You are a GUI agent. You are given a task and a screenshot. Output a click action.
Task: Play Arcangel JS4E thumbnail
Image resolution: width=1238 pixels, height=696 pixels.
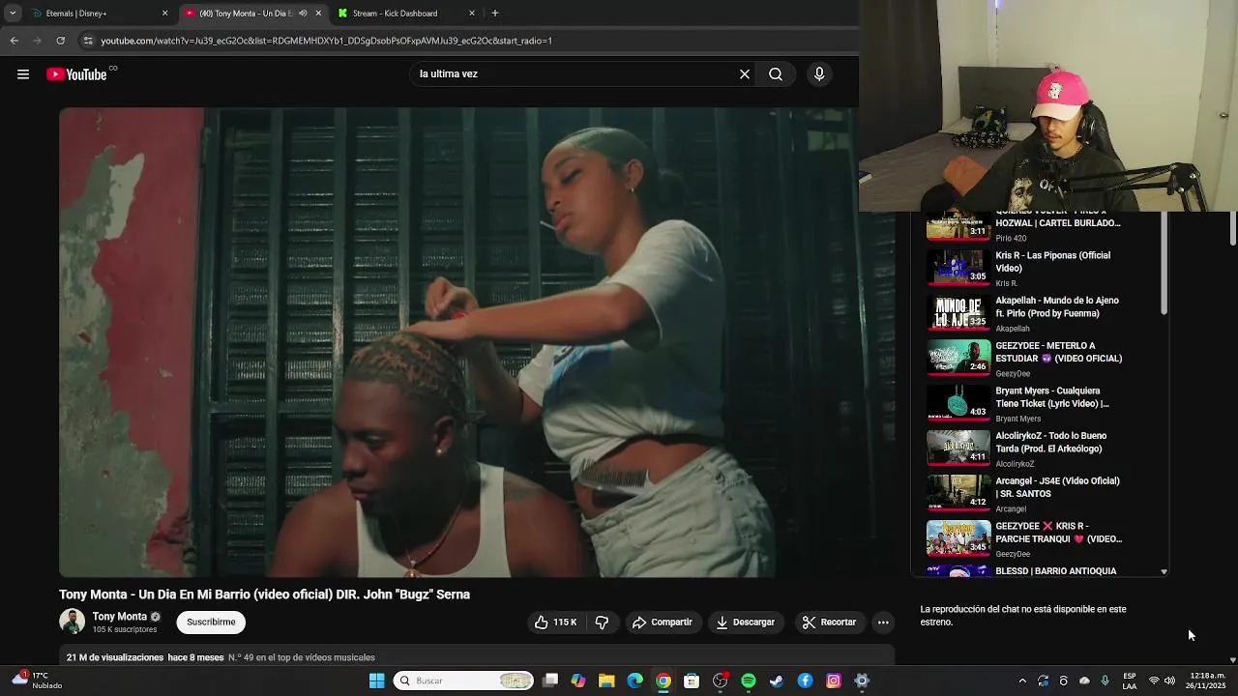tap(958, 492)
